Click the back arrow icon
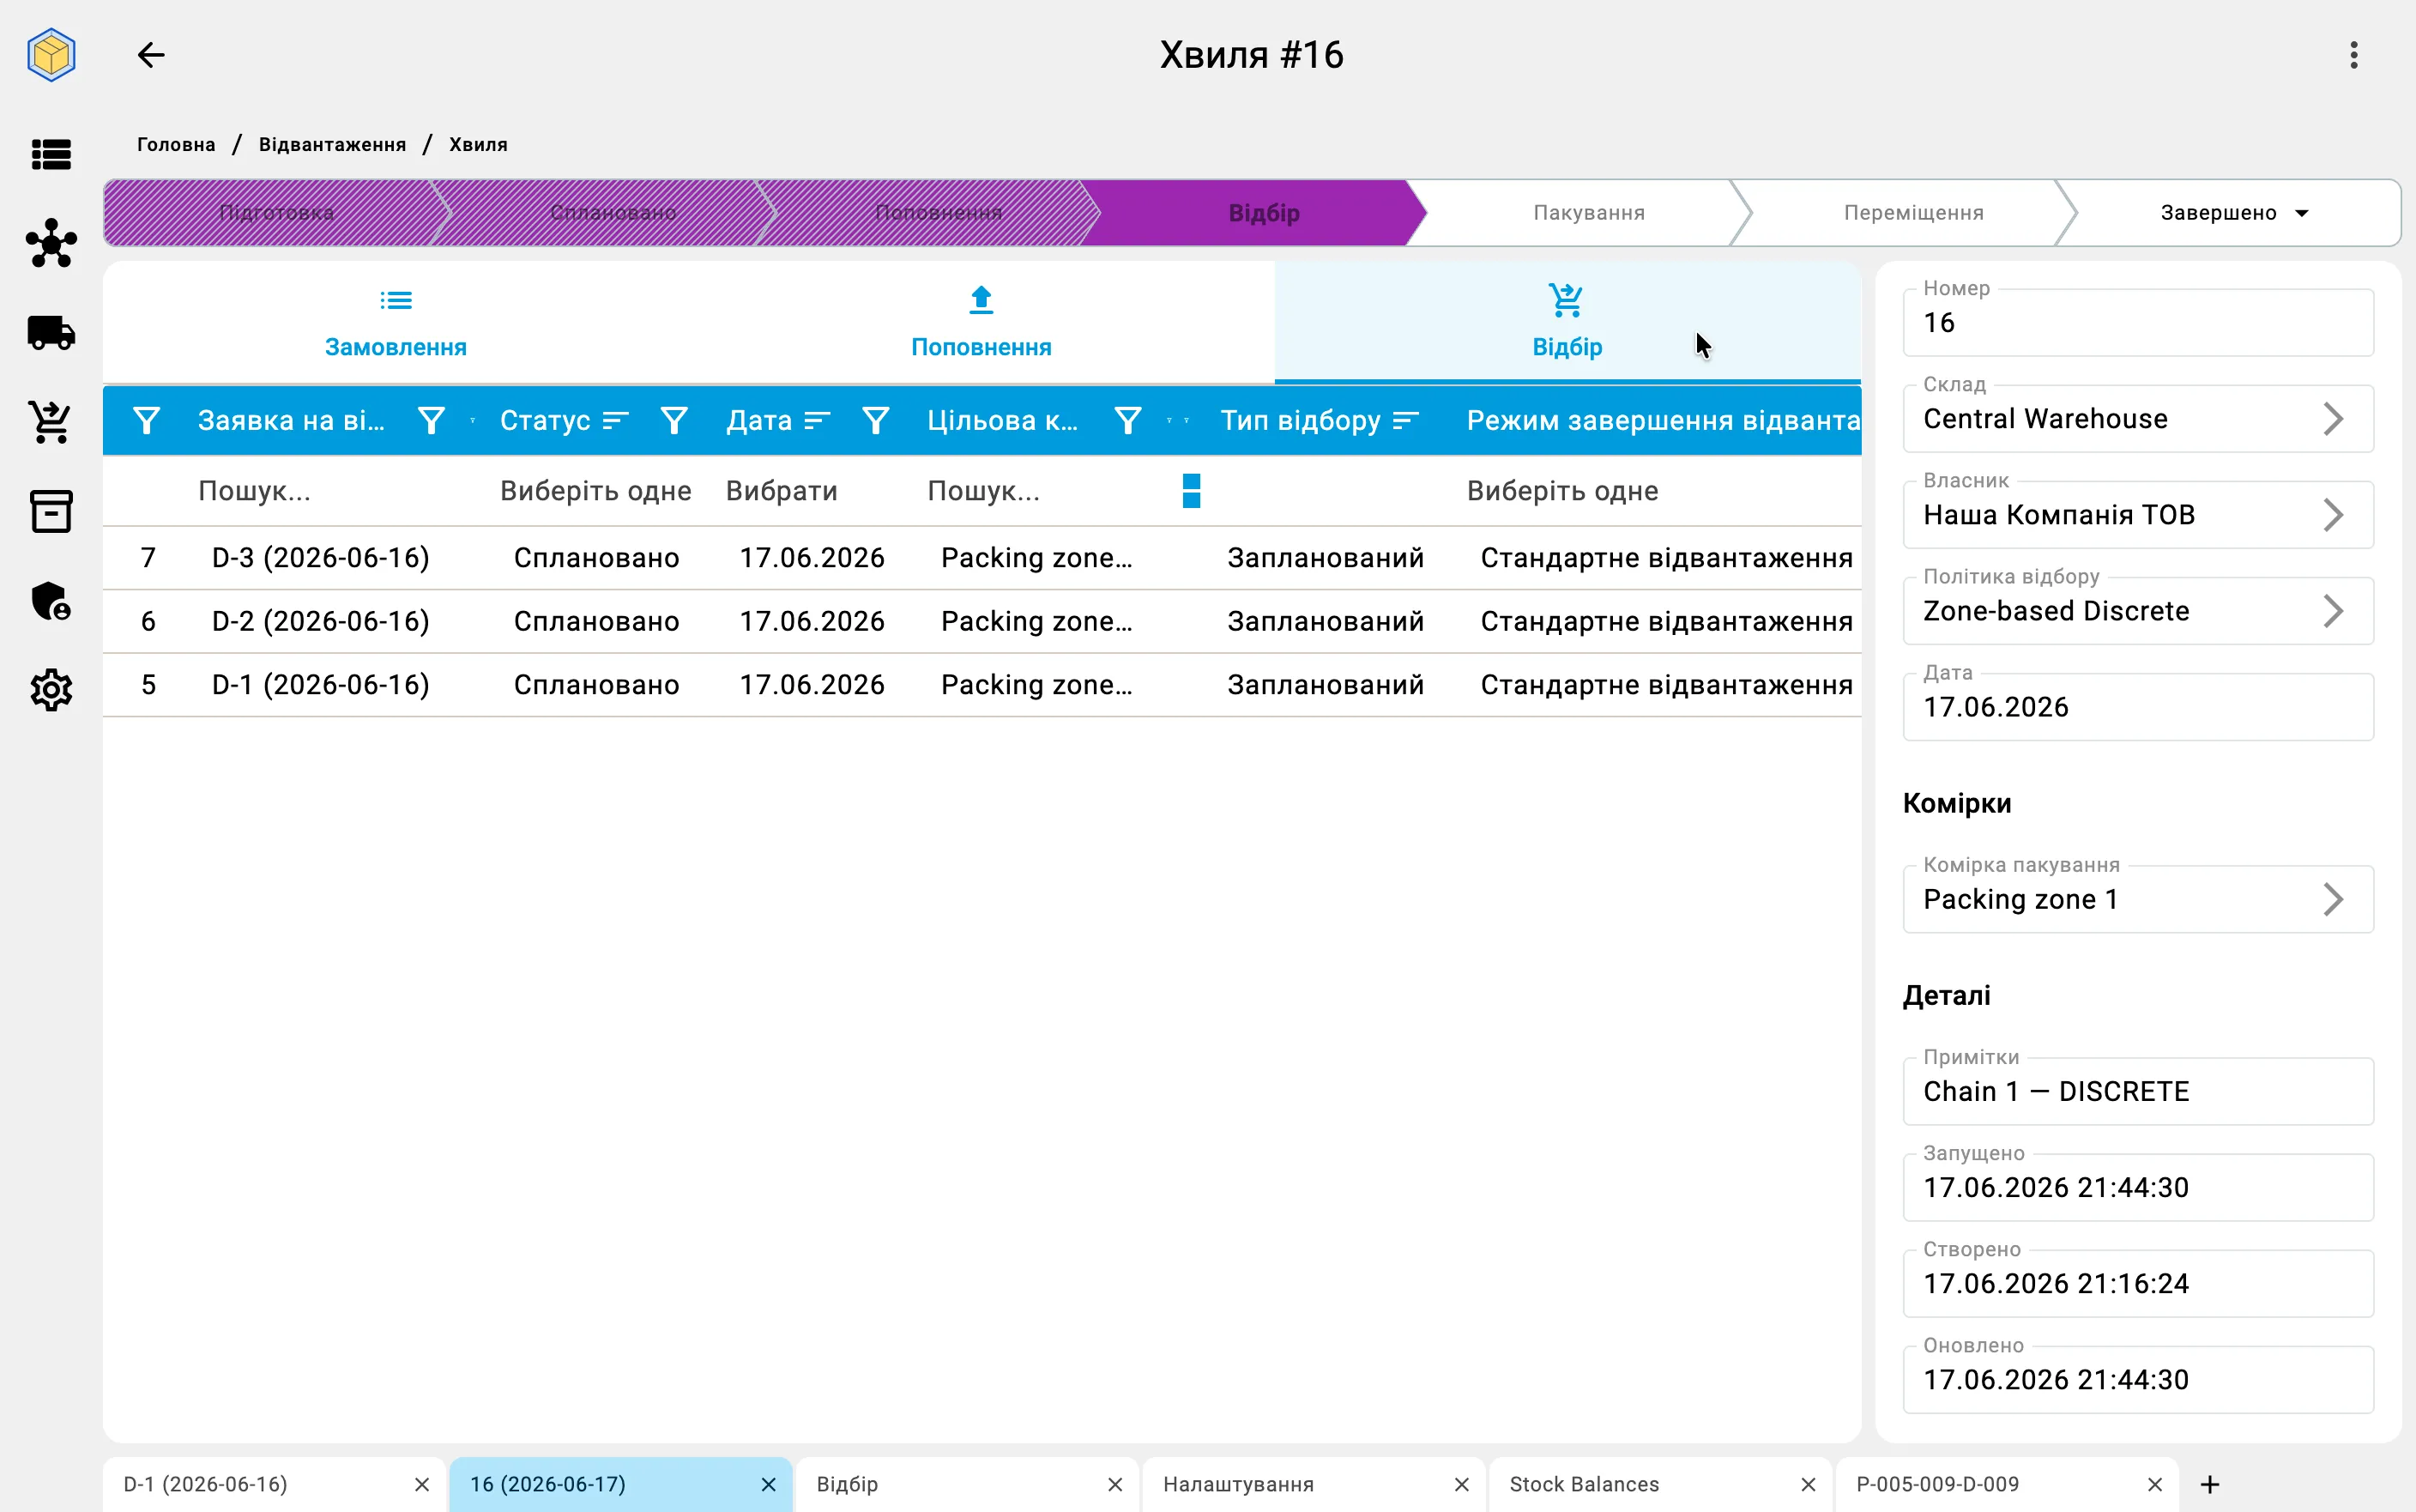 click(x=151, y=55)
